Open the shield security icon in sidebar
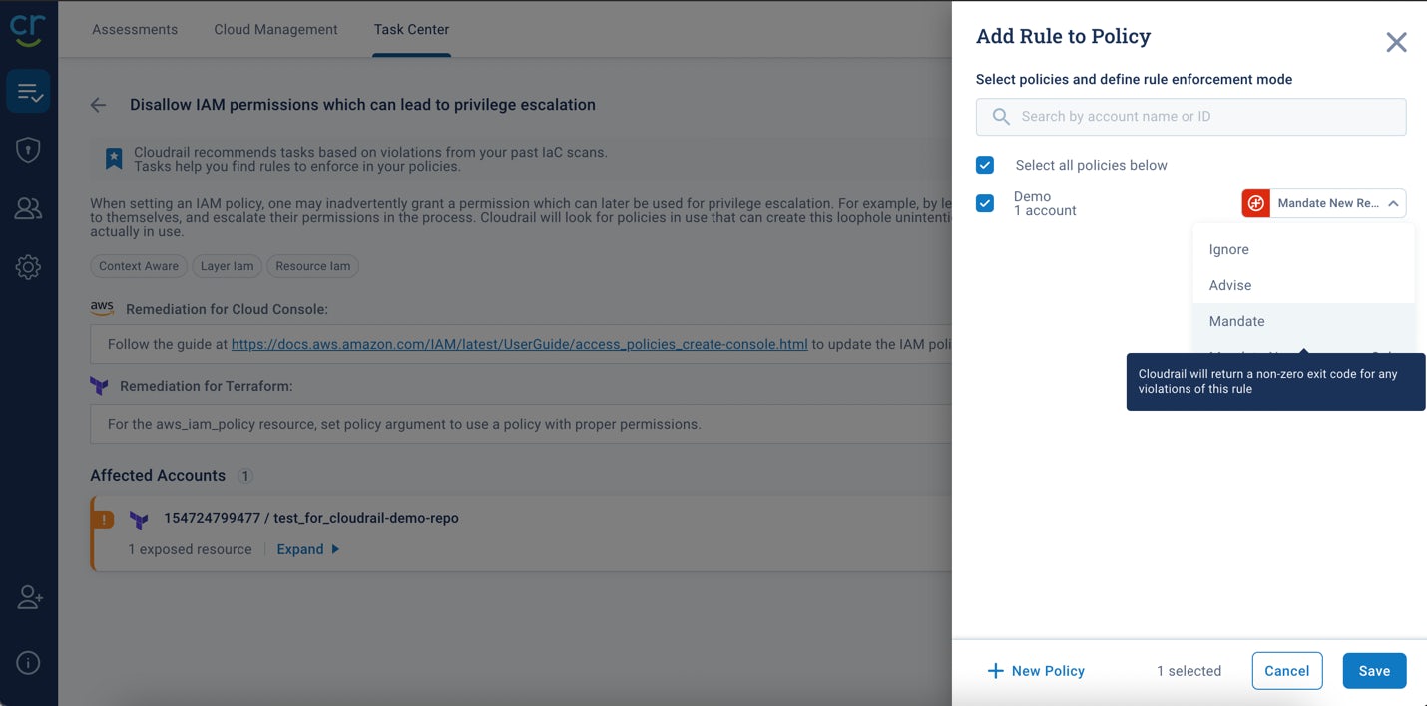 click(28, 149)
